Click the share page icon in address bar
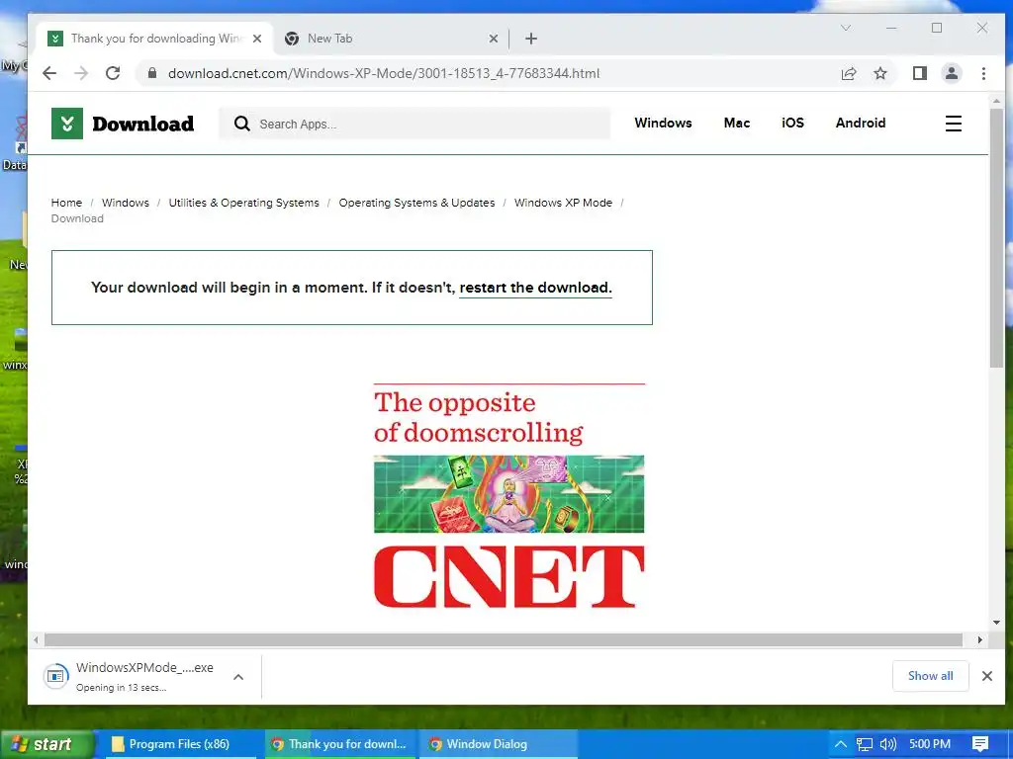 click(x=848, y=73)
